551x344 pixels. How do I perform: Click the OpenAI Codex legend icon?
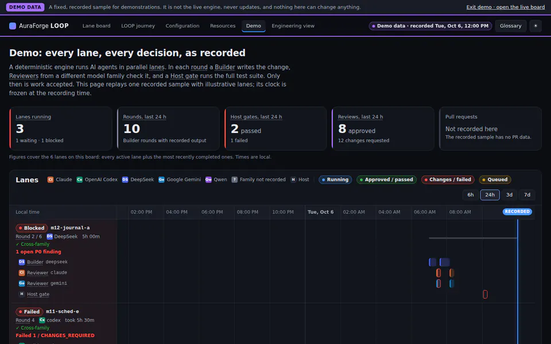[79, 179]
